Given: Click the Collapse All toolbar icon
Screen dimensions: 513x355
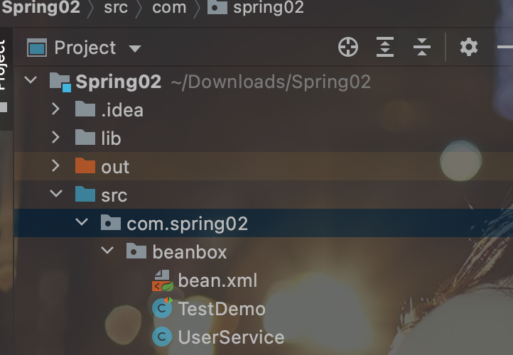Looking at the screenshot, I should (x=422, y=47).
